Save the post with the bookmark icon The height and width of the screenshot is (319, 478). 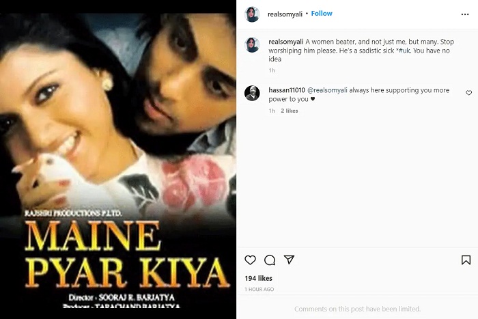click(x=466, y=260)
